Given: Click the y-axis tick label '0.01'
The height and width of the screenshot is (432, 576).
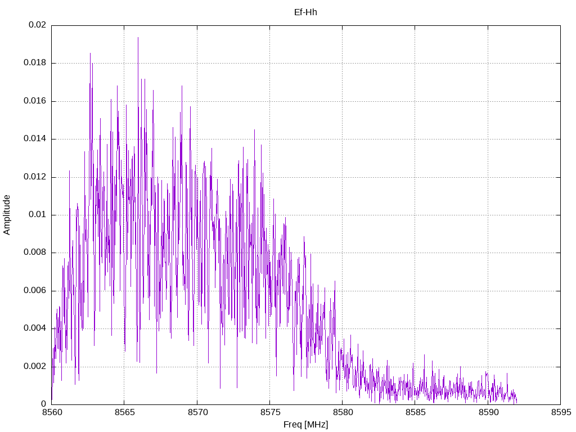Looking at the screenshot, I should click(38, 214).
